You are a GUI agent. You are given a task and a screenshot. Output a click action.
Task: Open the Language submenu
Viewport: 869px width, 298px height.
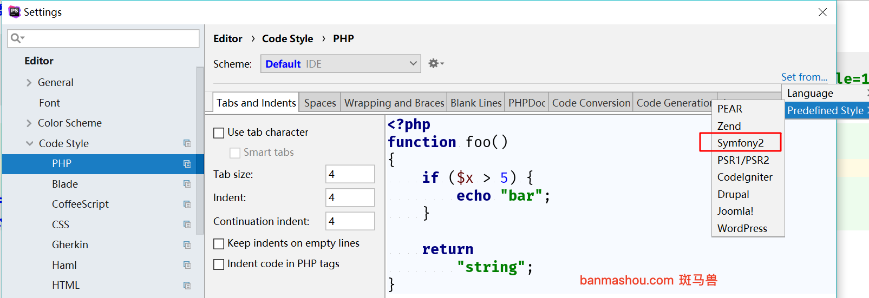(827, 93)
